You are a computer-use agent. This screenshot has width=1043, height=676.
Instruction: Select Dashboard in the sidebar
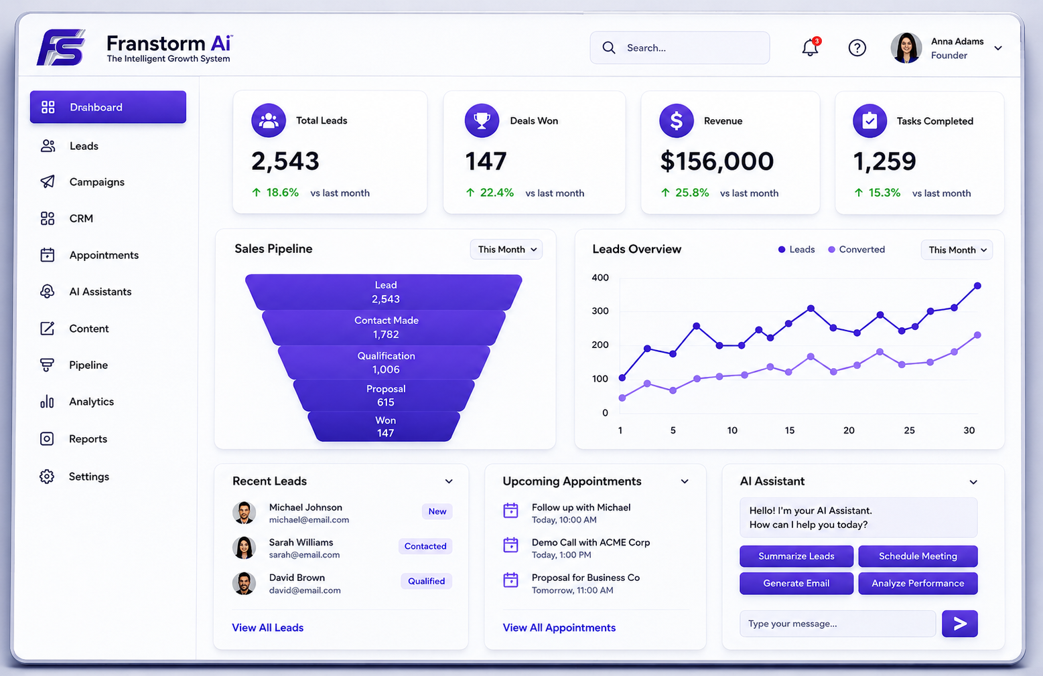108,107
